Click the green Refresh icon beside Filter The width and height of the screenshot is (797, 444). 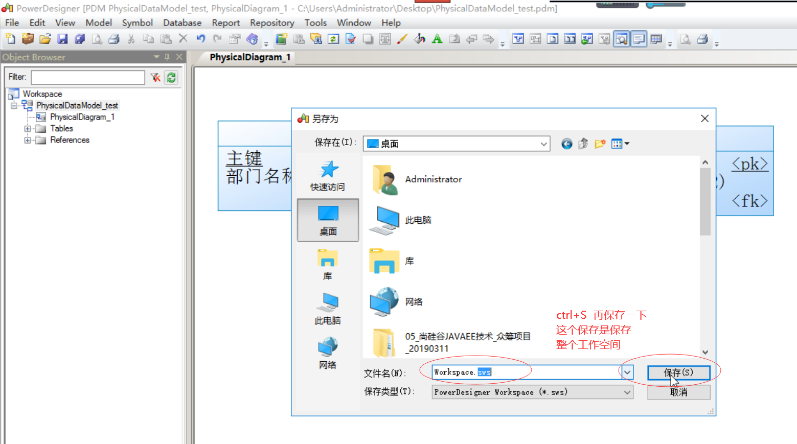point(171,77)
